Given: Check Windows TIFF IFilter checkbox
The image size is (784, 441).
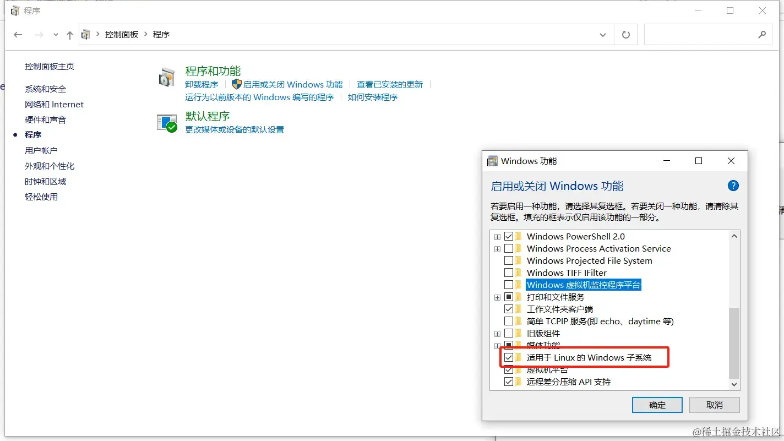Looking at the screenshot, I should click(x=509, y=273).
